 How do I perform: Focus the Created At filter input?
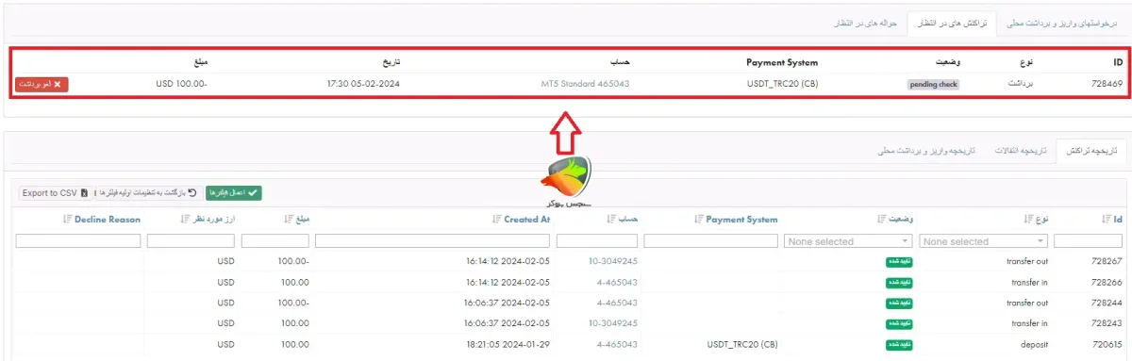432,241
